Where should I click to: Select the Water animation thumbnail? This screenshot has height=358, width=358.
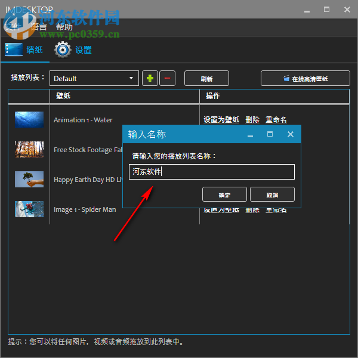tap(29, 120)
